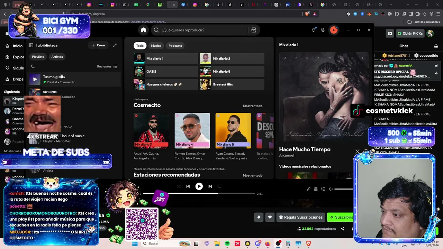
Task: Open Mix diario 5 shortcut tile
Action: coord(232,72)
